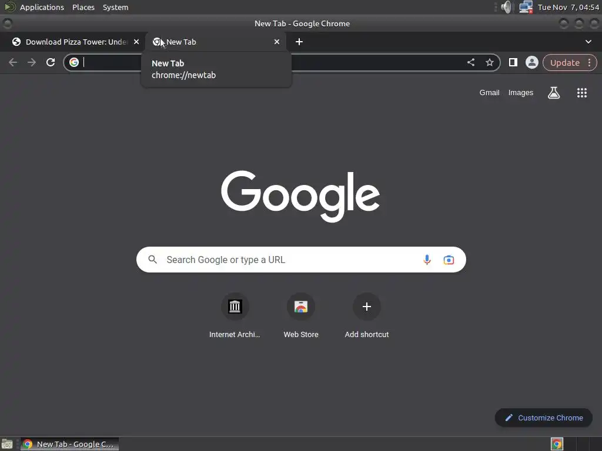Open the Google apps grid

tap(582, 92)
